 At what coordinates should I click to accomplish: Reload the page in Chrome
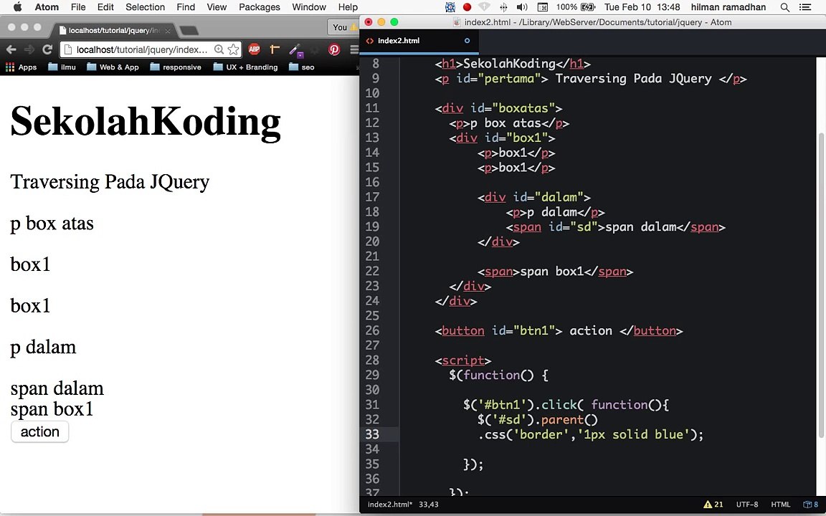(x=47, y=49)
